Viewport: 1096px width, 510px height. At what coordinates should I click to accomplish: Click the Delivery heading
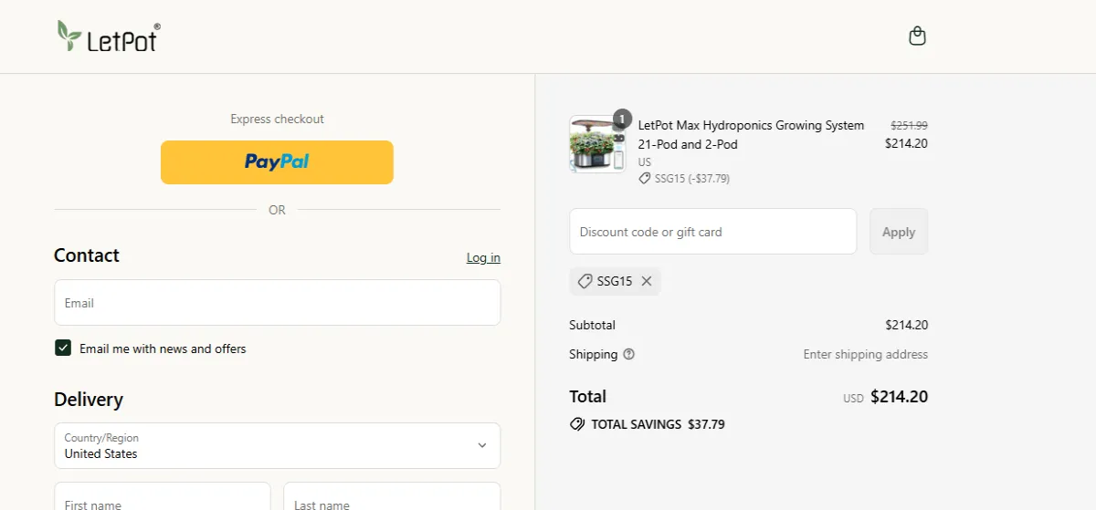[x=89, y=400]
